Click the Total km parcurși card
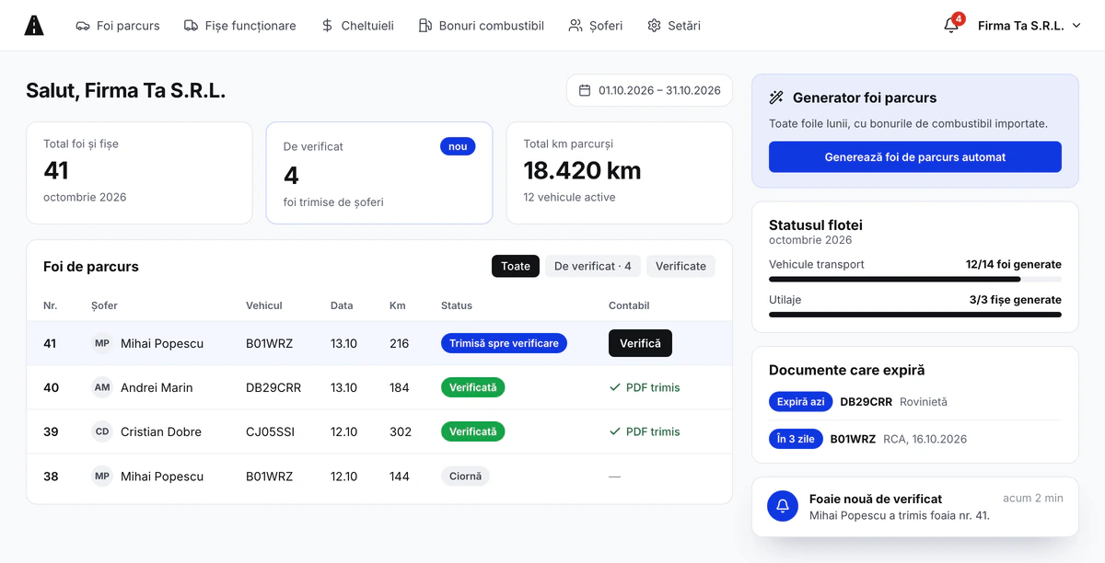Viewport: 1105px width, 563px height. [x=620, y=173]
